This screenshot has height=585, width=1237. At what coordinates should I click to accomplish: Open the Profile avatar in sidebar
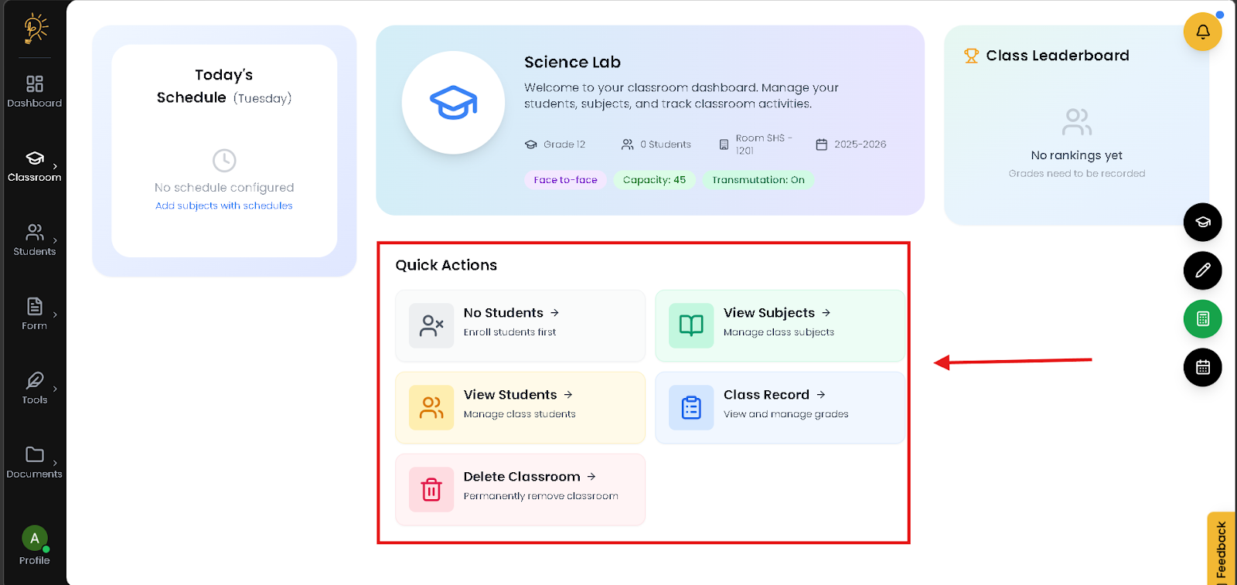pyautogui.click(x=35, y=539)
